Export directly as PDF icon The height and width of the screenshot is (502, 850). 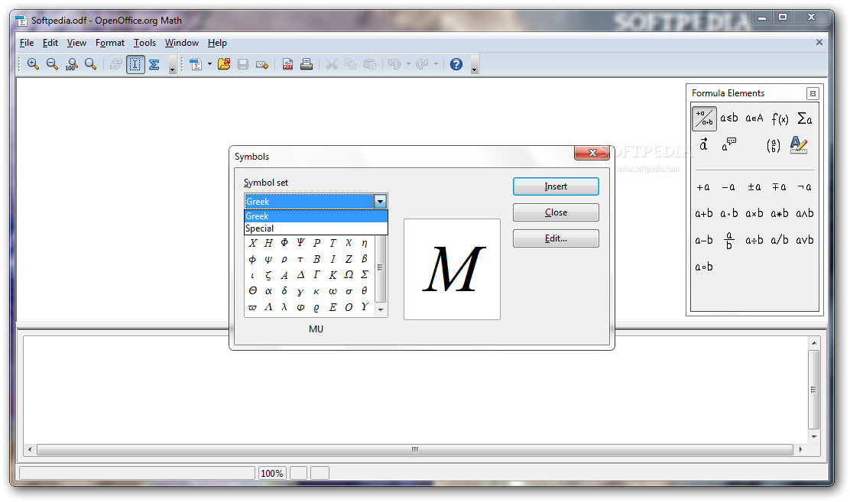click(288, 64)
